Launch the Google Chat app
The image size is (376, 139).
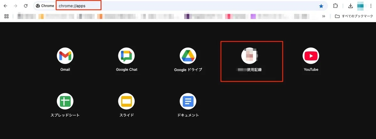(127, 56)
